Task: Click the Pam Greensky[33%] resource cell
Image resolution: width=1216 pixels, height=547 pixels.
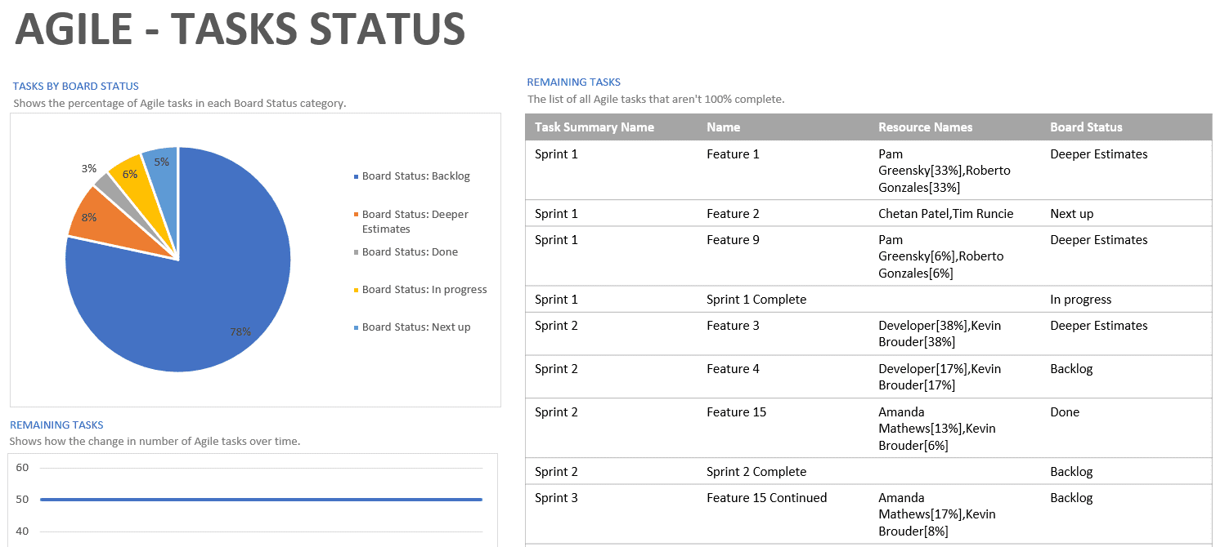Action: pos(945,170)
